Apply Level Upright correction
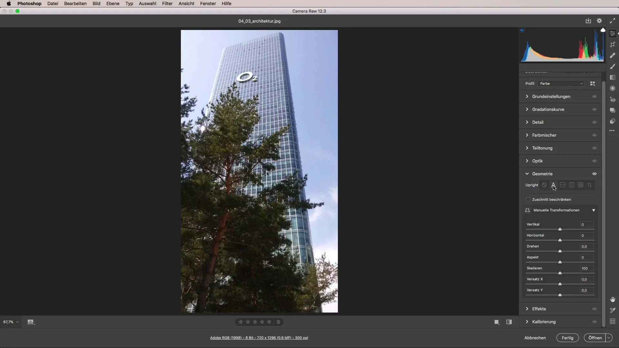 click(563, 185)
